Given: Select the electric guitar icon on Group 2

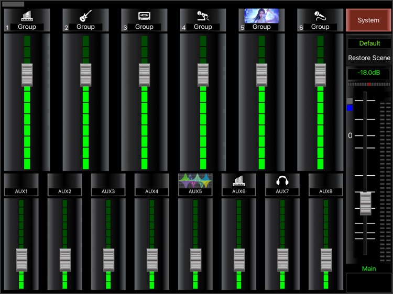Looking at the screenshot, I should click(85, 16).
